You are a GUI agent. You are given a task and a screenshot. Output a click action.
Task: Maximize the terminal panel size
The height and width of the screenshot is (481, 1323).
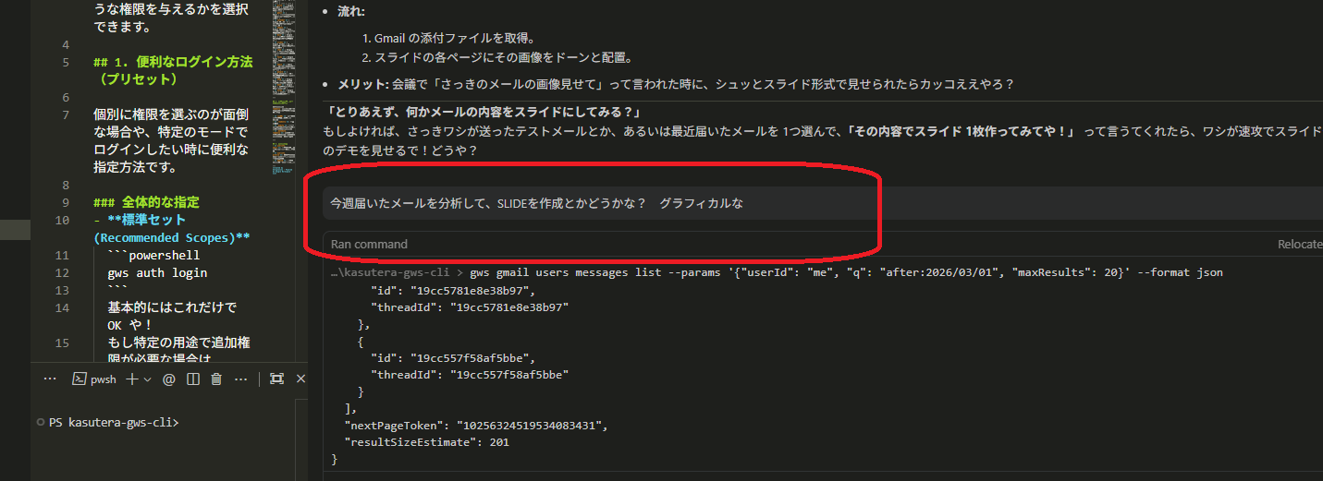tap(276, 379)
